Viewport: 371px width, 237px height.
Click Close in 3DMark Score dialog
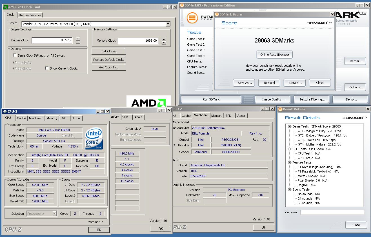coord(320,83)
